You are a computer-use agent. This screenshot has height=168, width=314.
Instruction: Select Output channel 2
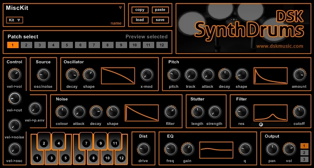(304, 153)
